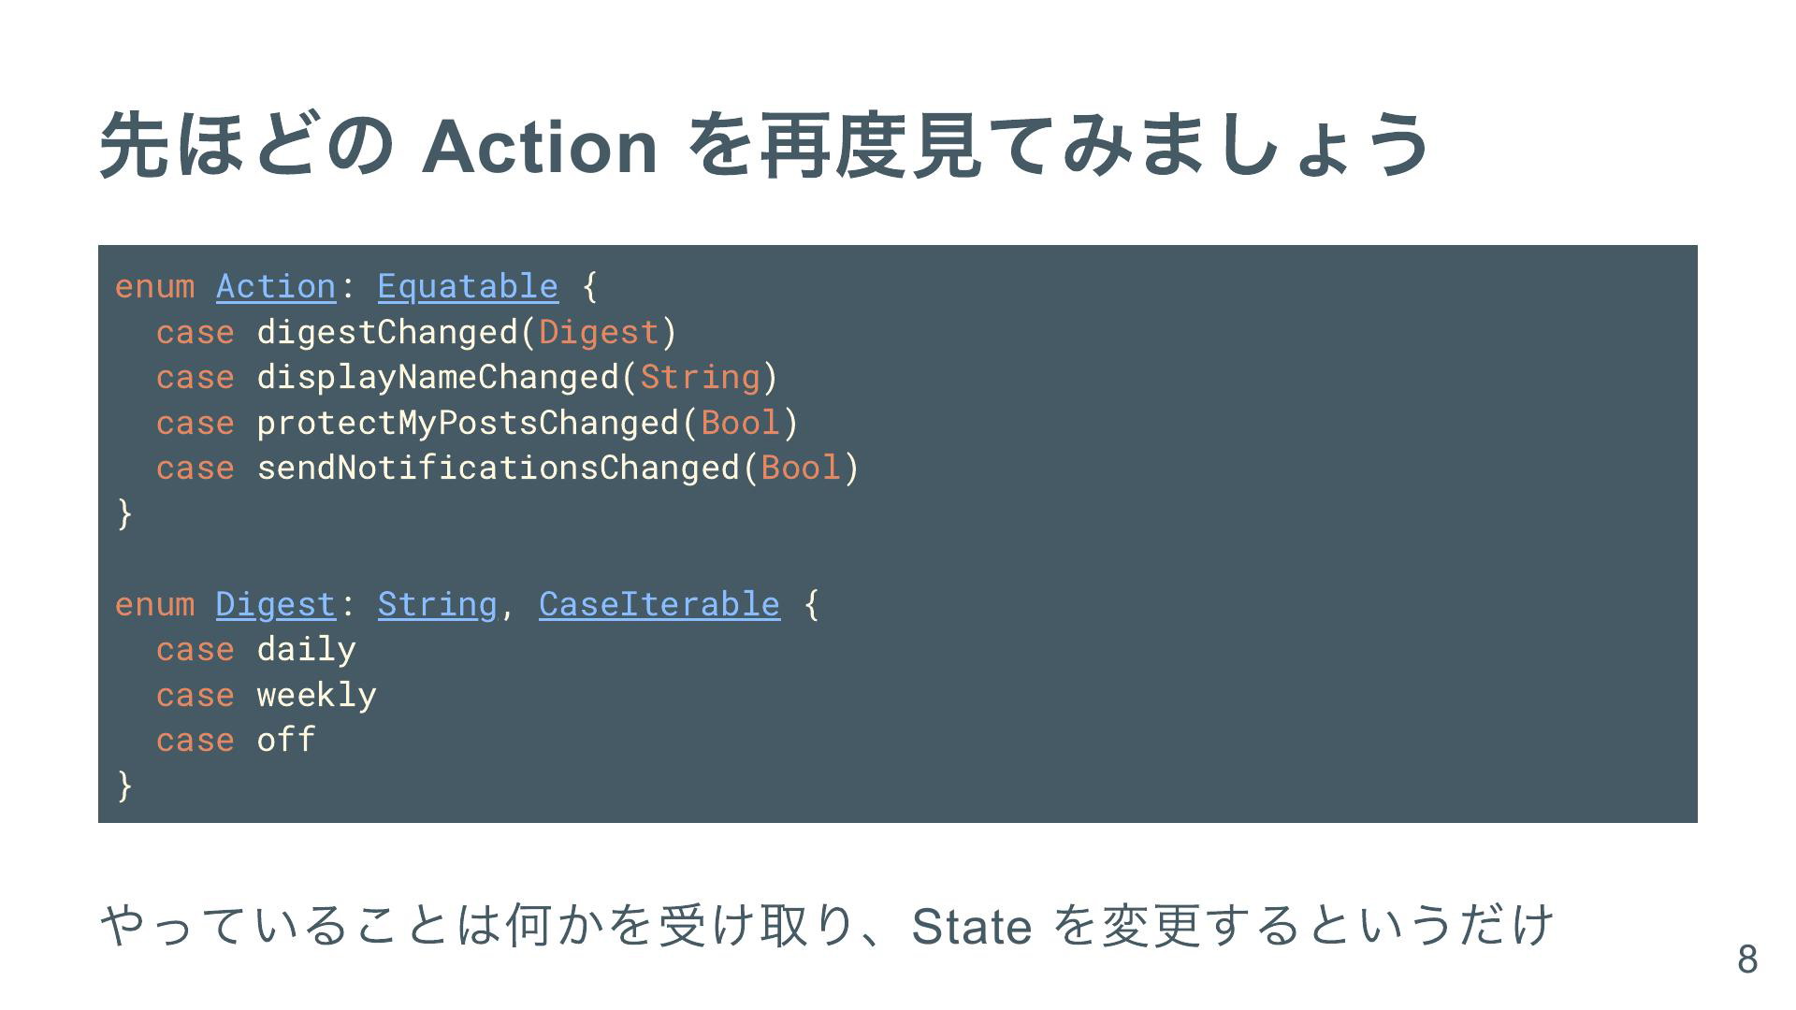Screen dimensions: 1796x1010
Task: Click the orange String parameter in displayNameChanged
Action: [701, 377]
